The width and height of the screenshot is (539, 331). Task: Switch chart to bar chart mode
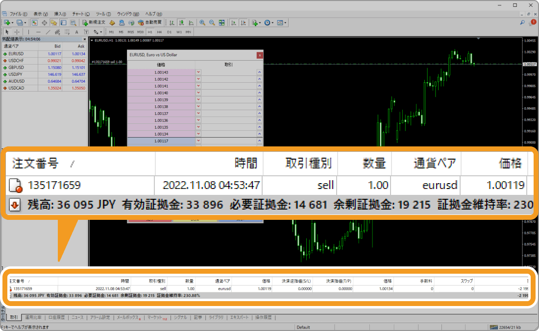[x=172, y=23]
